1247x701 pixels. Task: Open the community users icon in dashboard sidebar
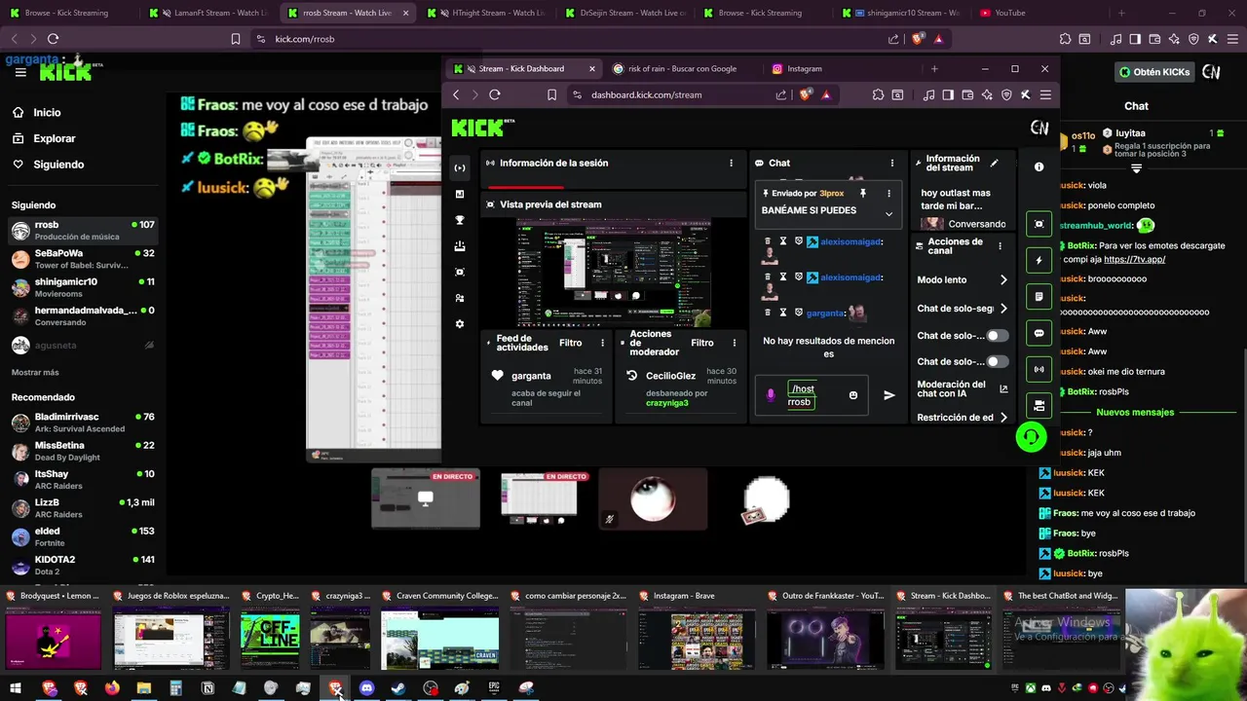[460, 298]
